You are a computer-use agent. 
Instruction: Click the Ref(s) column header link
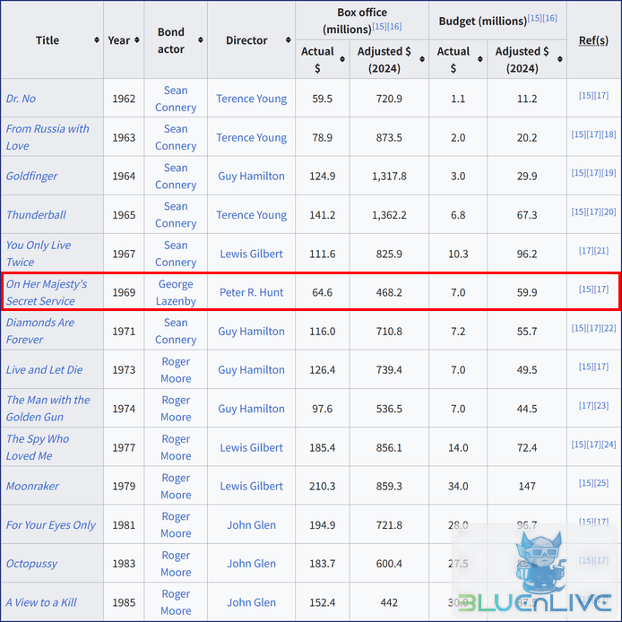pyautogui.click(x=593, y=40)
